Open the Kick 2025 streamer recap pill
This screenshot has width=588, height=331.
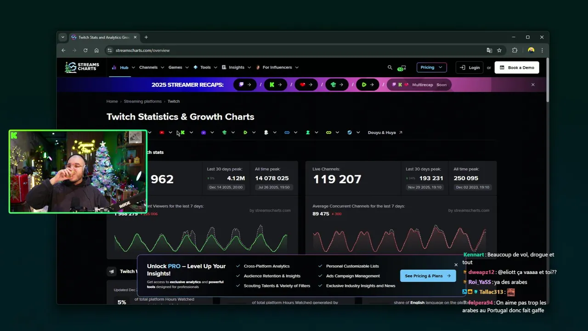276,85
